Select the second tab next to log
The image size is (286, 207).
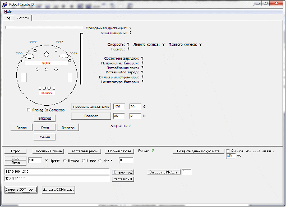[x=23, y=18]
